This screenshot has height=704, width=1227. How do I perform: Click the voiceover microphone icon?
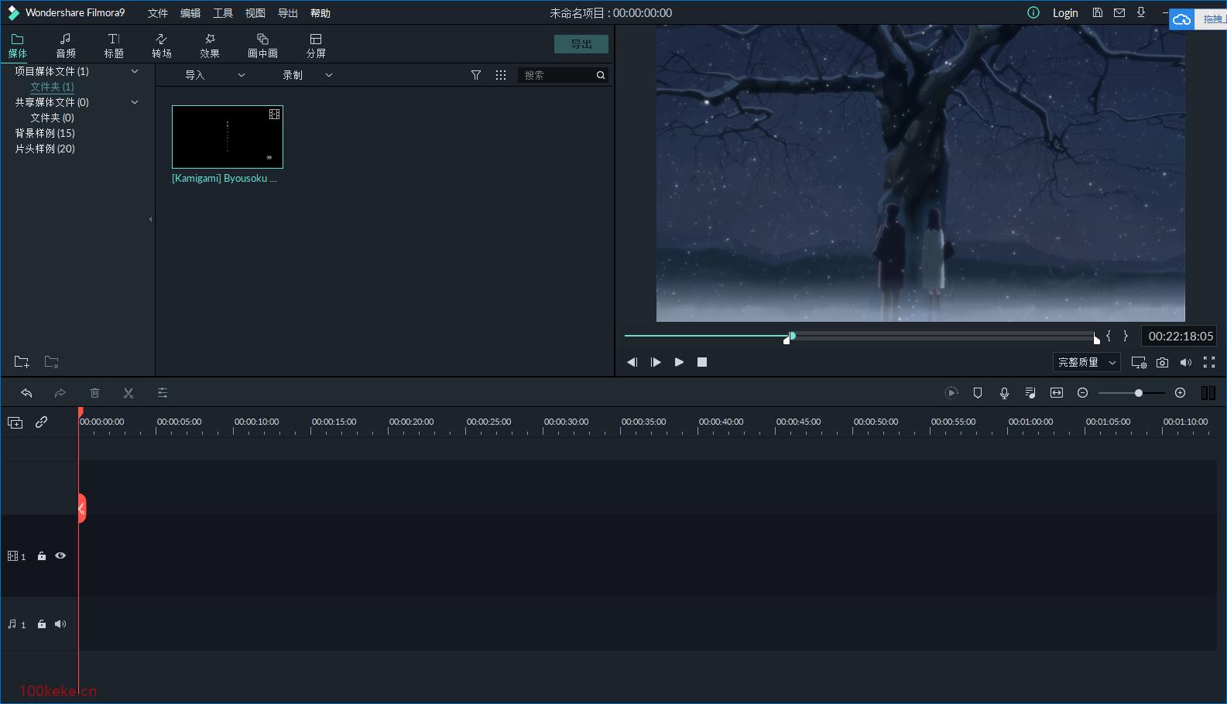[x=1004, y=393]
